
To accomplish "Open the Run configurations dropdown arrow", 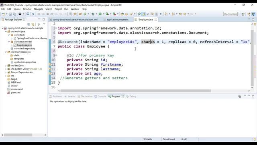I will point(104,14).
